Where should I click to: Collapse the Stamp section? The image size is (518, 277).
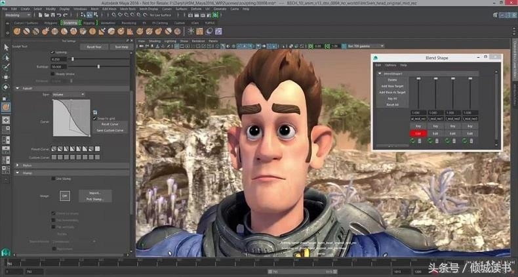(x=17, y=172)
